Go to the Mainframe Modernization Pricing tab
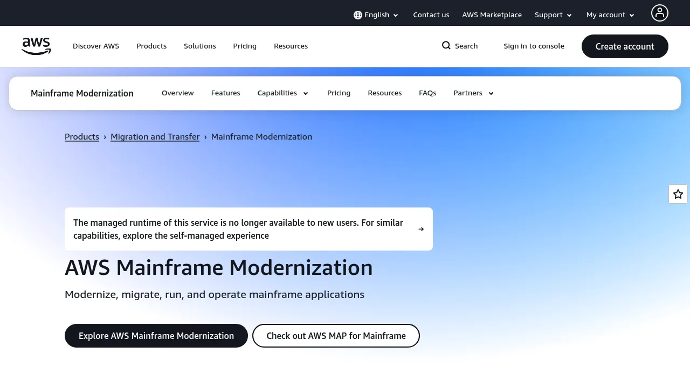 pyautogui.click(x=339, y=93)
